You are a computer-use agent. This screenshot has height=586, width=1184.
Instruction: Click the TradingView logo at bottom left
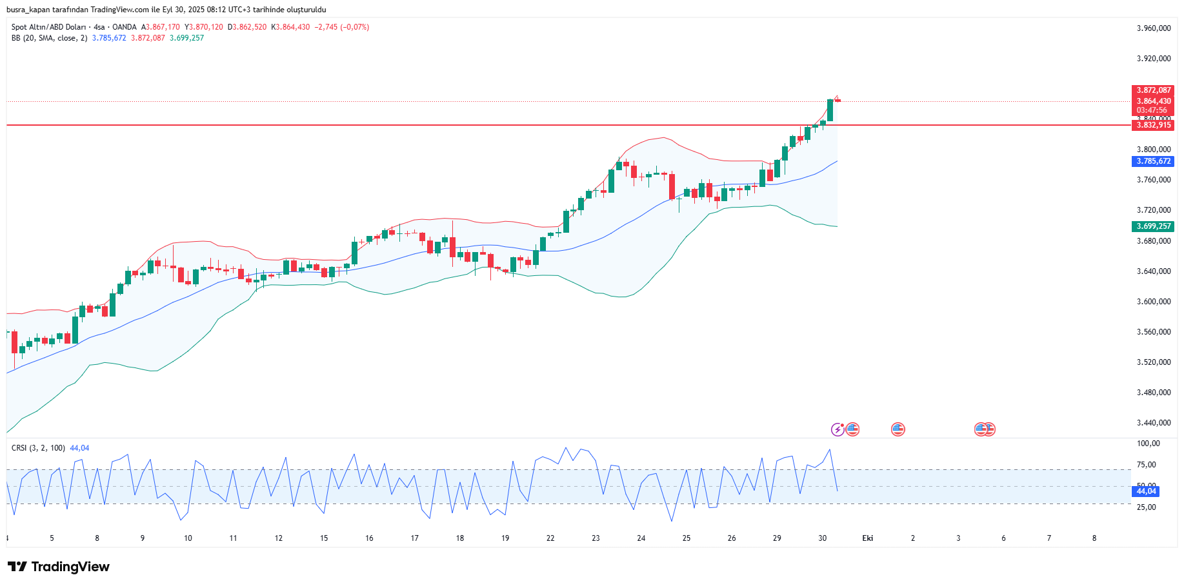click(x=59, y=567)
